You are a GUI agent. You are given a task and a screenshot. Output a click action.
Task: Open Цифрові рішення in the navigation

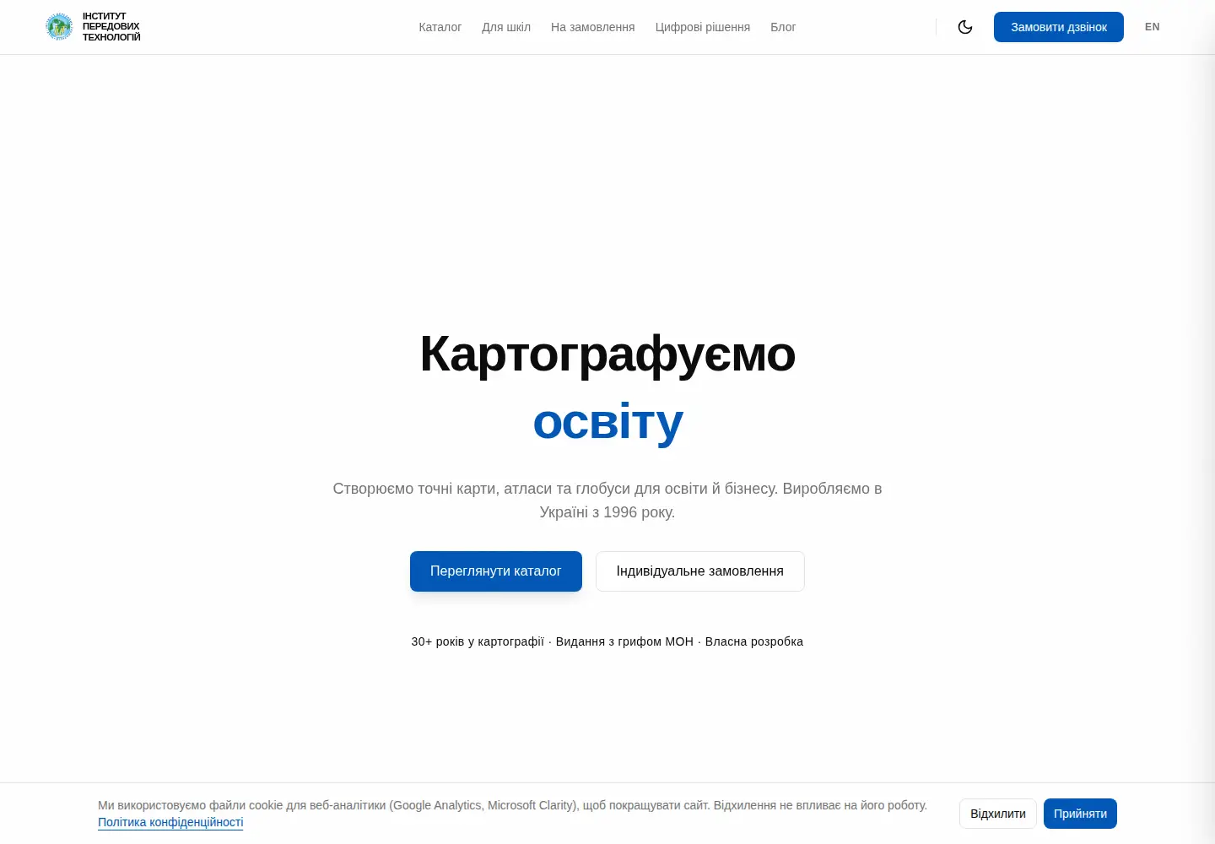click(703, 27)
